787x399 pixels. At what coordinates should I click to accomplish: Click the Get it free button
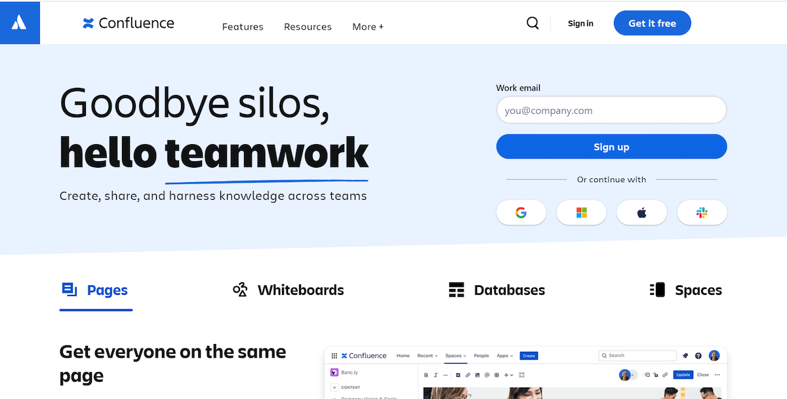pos(652,23)
